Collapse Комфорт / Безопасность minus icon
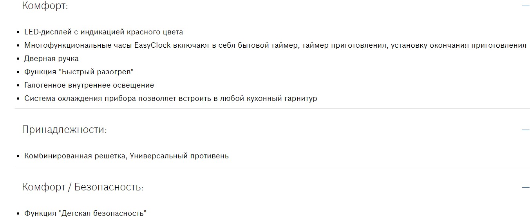 pyautogui.click(x=525, y=187)
